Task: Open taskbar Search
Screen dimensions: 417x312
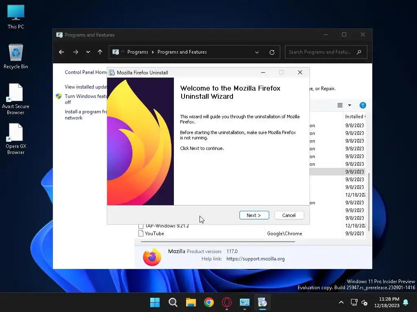Action: pos(173,302)
